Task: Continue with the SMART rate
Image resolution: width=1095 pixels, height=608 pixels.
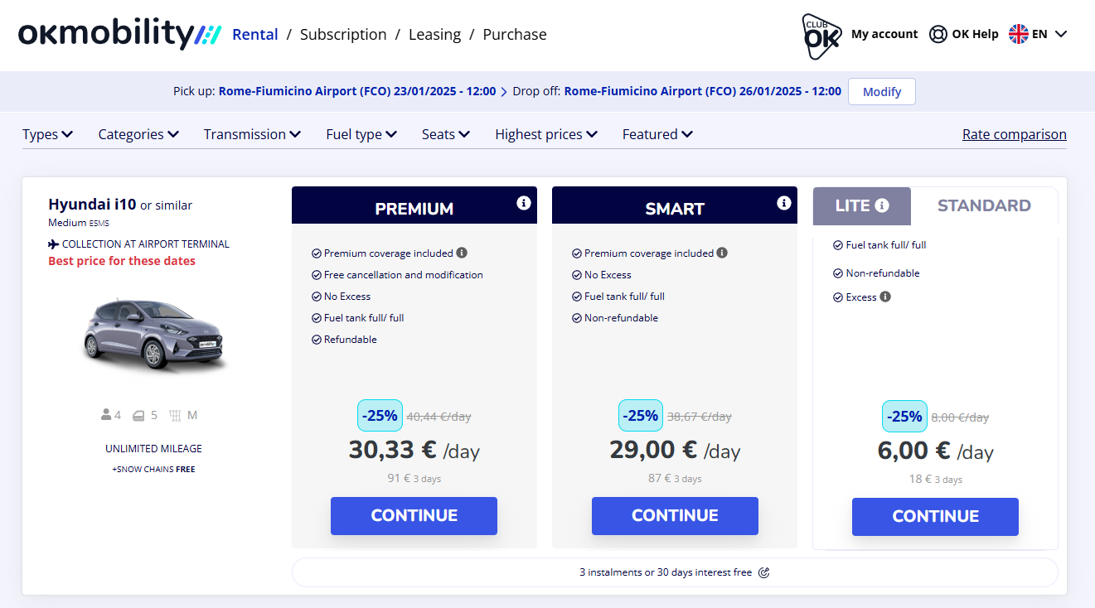Action: click(675, 515)
